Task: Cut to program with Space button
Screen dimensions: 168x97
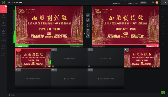Action: coord(88,36)
